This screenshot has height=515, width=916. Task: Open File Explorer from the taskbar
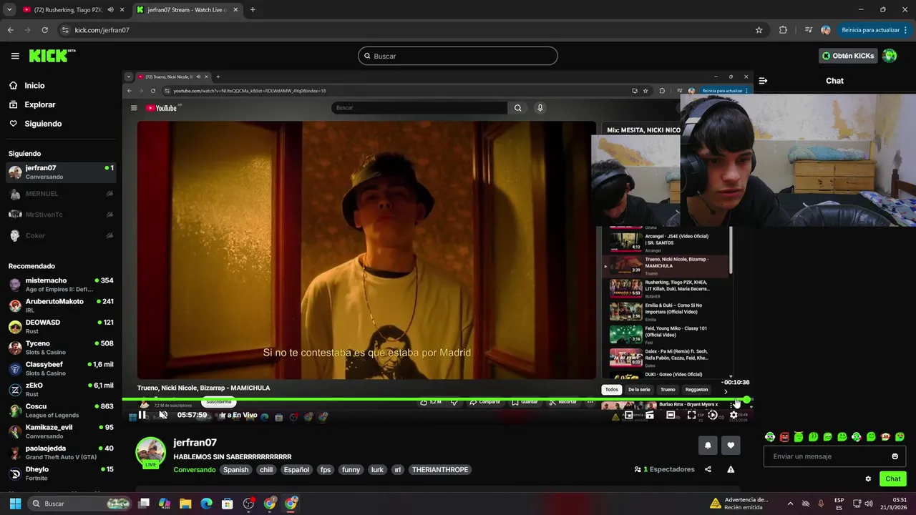point(185,504)
